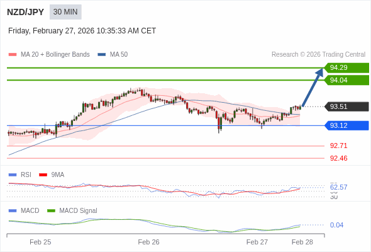The height and width of the screenshot is (252, 371).
Task: Click the Research © 2026 Trading Central text
Action: click(318, 55)
